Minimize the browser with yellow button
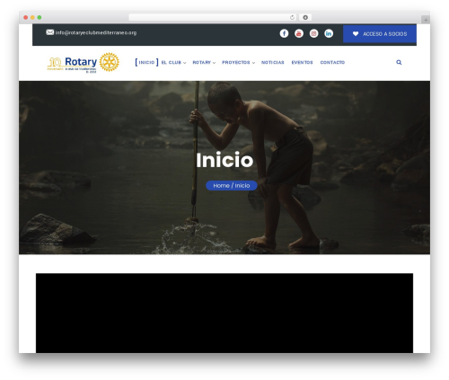This screenshot has width=449, height=380. click(x=32, y=17)
